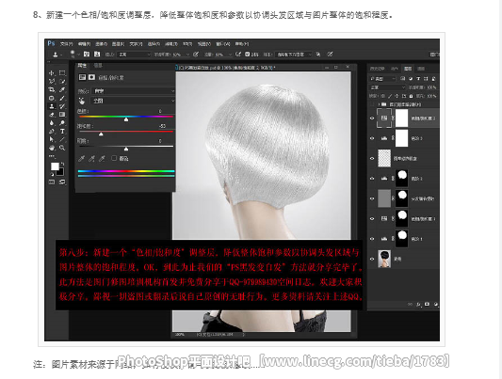Hide the Background photo layer
The width and height of the screenshot is (502, 379).
point(372,260)
